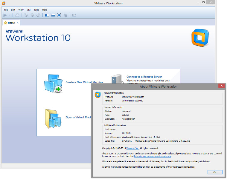
Task: Click the new virtual machine icon
Action: coord(54,84)
